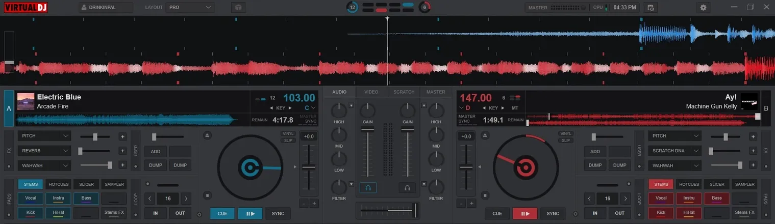Click deck B pitch slider

pos(466,168)
